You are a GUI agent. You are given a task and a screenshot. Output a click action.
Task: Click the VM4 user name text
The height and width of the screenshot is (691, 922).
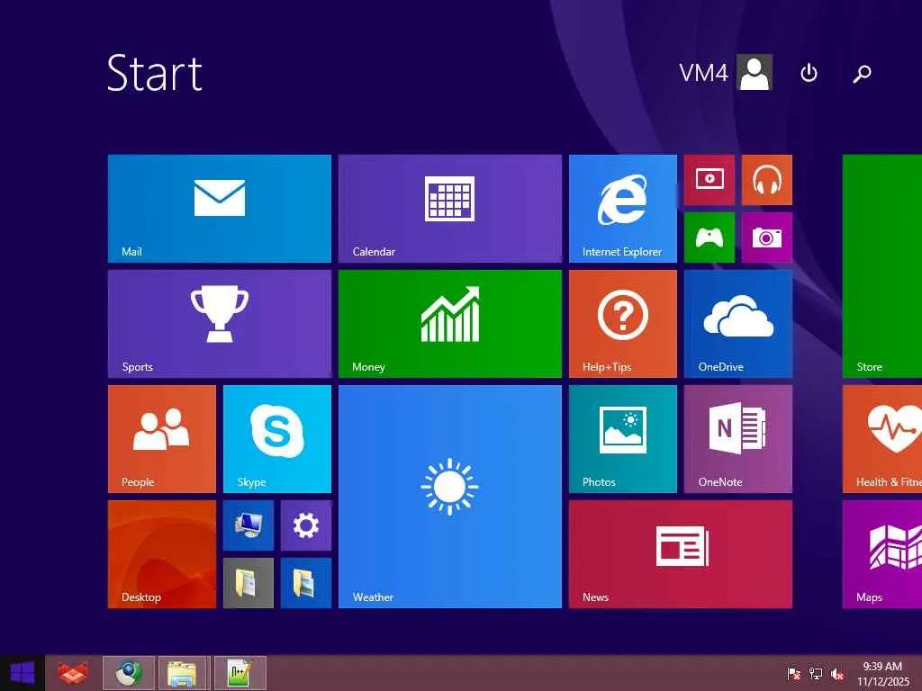703,73
